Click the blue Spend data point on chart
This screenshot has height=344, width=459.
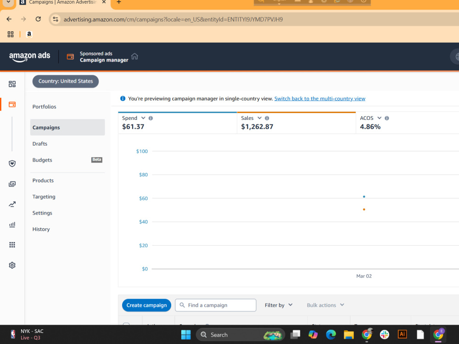364,197
